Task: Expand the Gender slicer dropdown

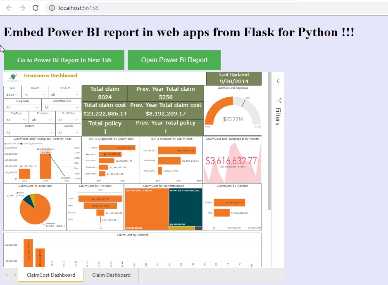Action: (68, 133)
